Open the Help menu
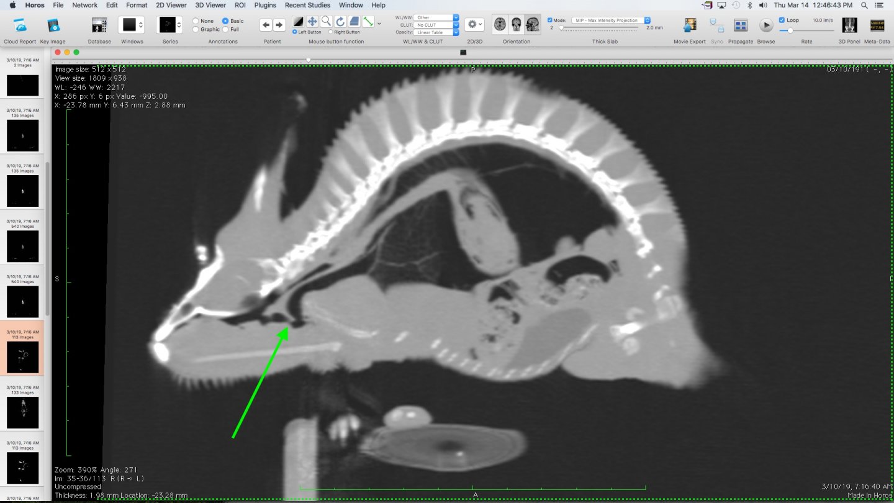Viewport: 894px width, 503px height. pyautogui.click(x=378, y=5)
